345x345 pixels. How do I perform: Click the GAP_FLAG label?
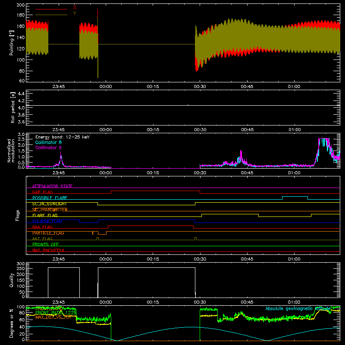(x=42, y=192)
